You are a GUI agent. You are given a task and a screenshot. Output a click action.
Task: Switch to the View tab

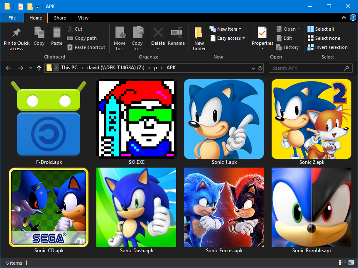click(x=83, y=18)
